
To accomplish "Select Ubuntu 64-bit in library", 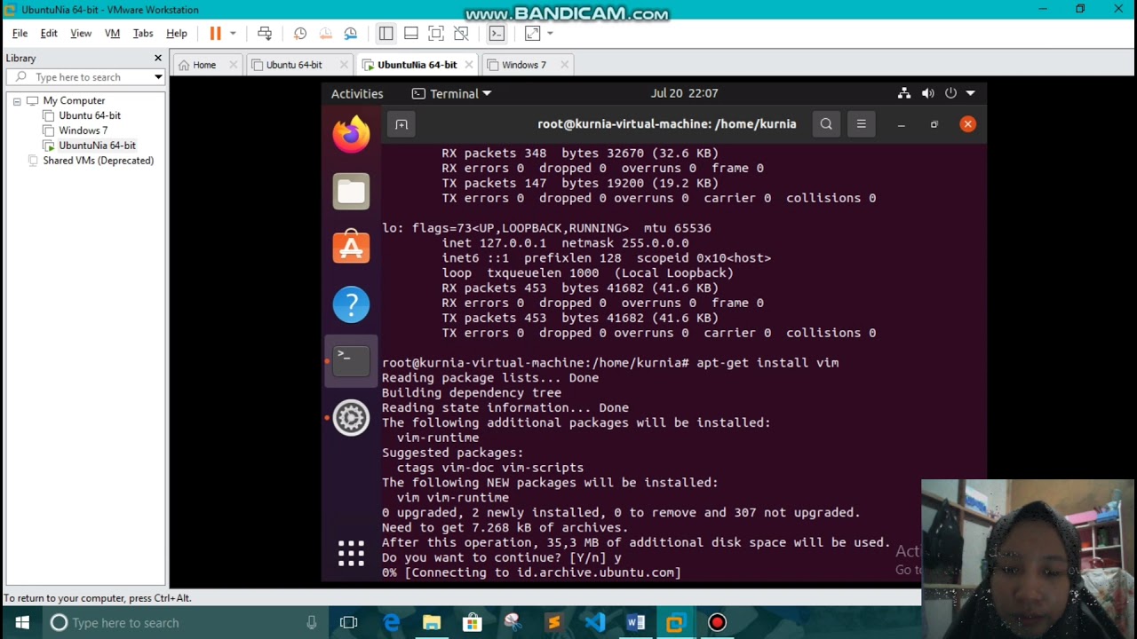I will 82,115.
